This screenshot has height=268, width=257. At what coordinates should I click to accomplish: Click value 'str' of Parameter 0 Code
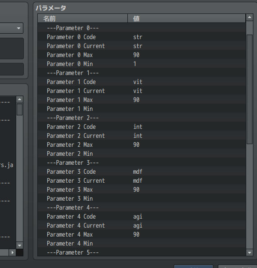click(138, 37)
